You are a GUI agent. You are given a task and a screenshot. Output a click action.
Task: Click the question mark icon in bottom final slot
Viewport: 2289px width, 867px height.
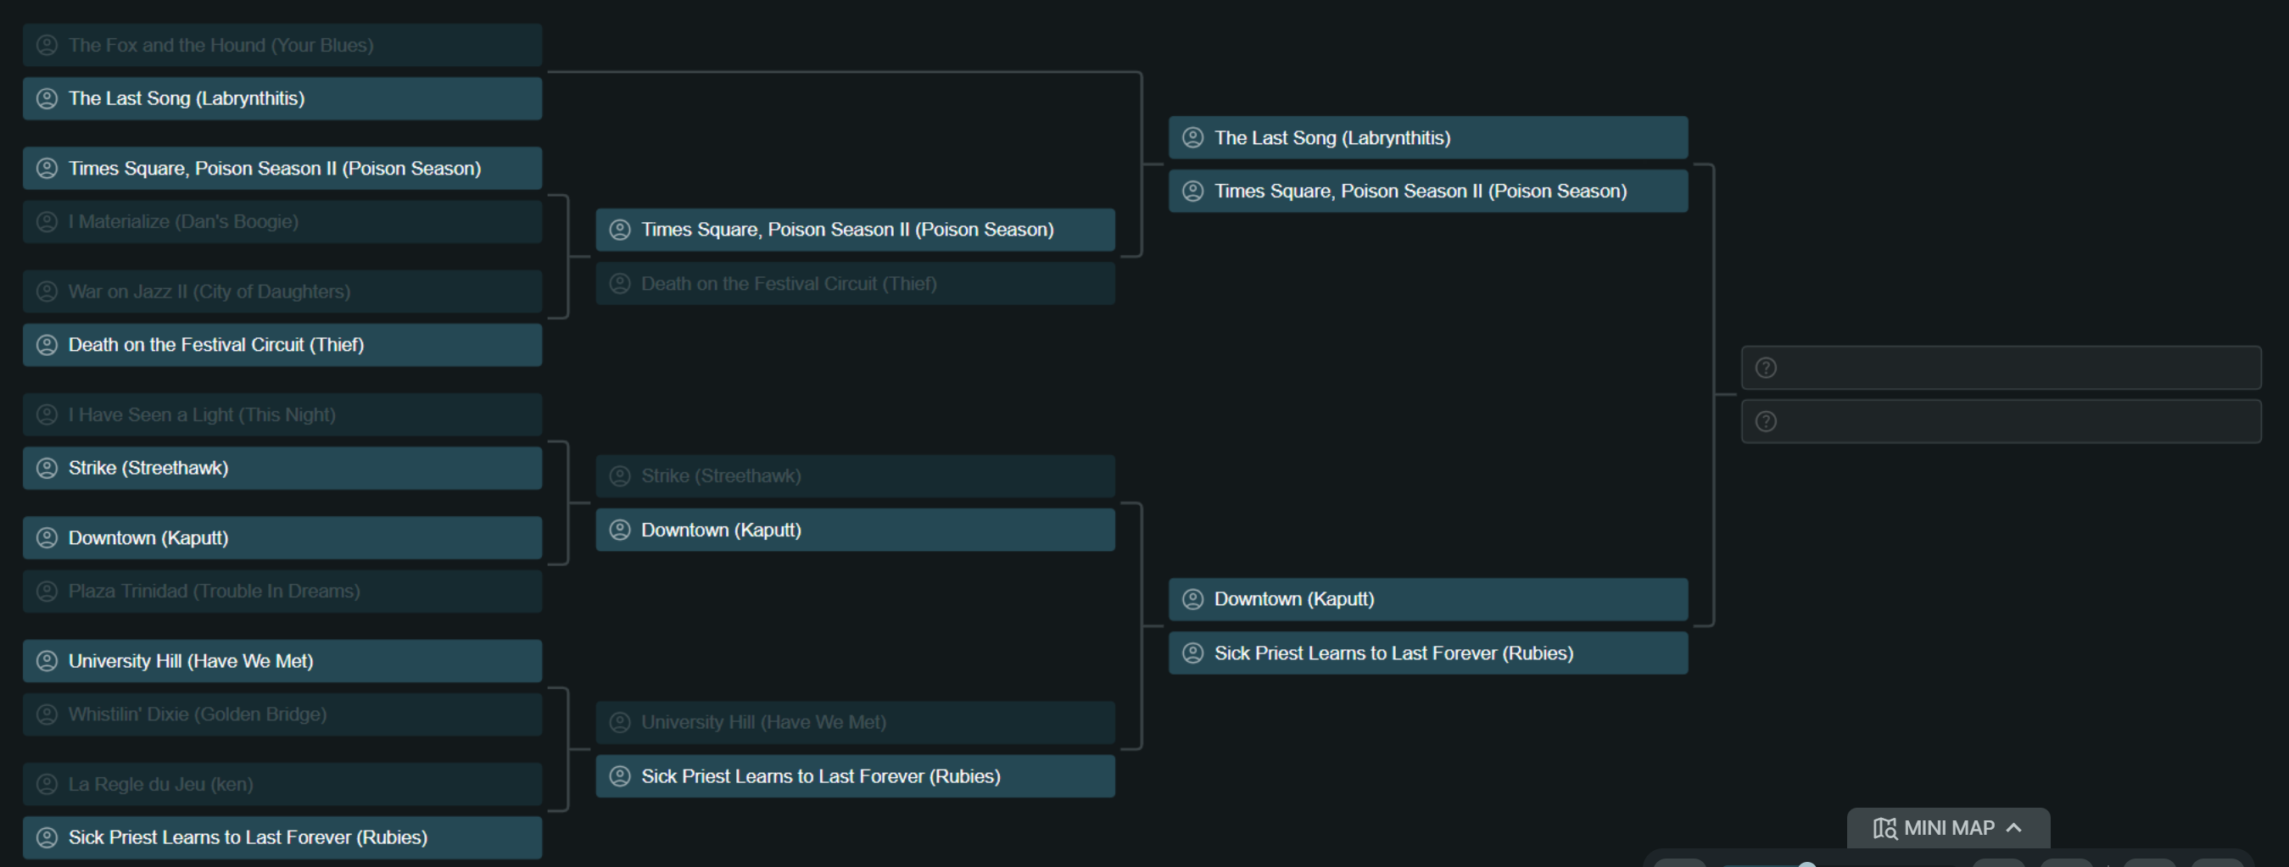point(1767,421)
